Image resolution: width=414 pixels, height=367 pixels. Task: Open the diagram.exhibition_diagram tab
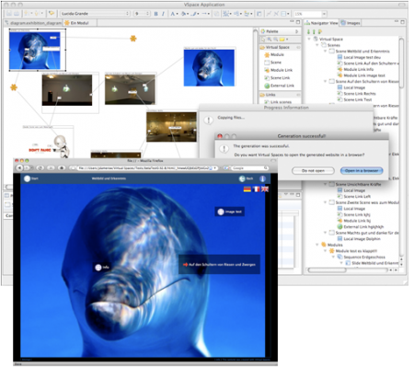click(x=33, y=23)
